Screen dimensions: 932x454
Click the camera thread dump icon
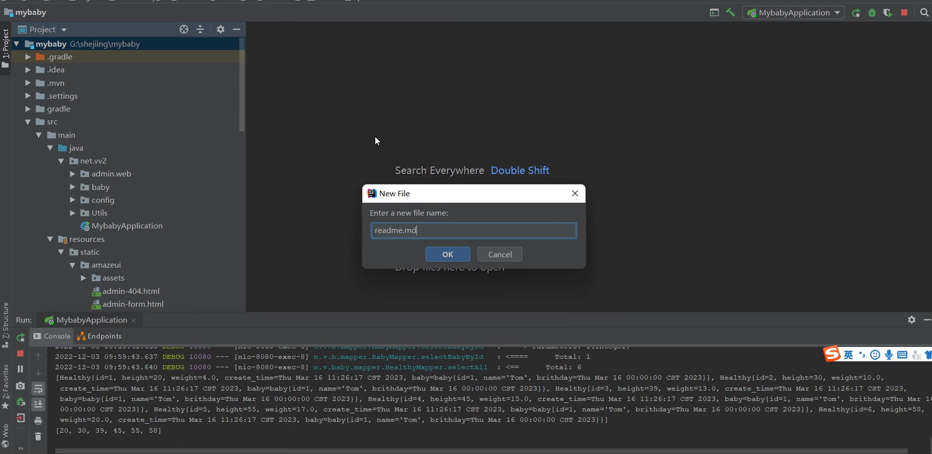point(20,386)
